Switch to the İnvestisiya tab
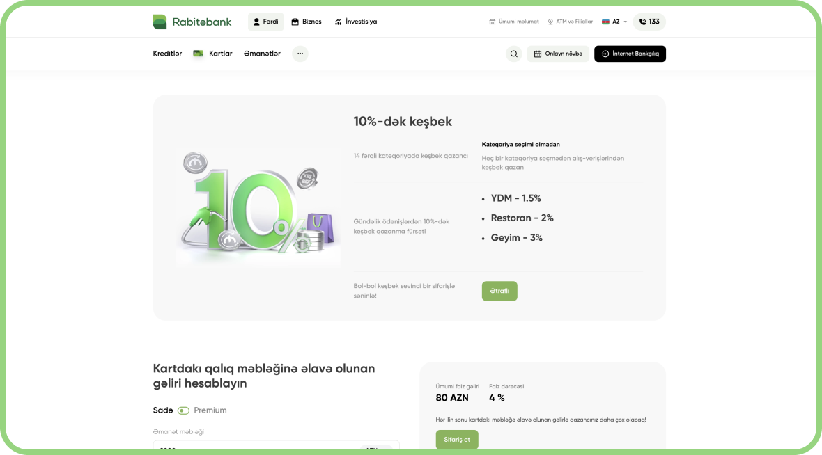 355,22
